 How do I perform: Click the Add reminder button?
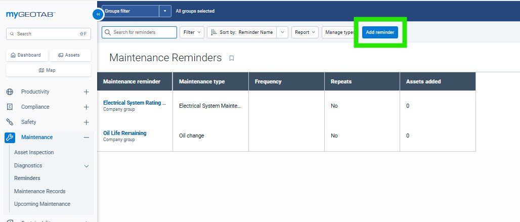(x=380, y=32)
